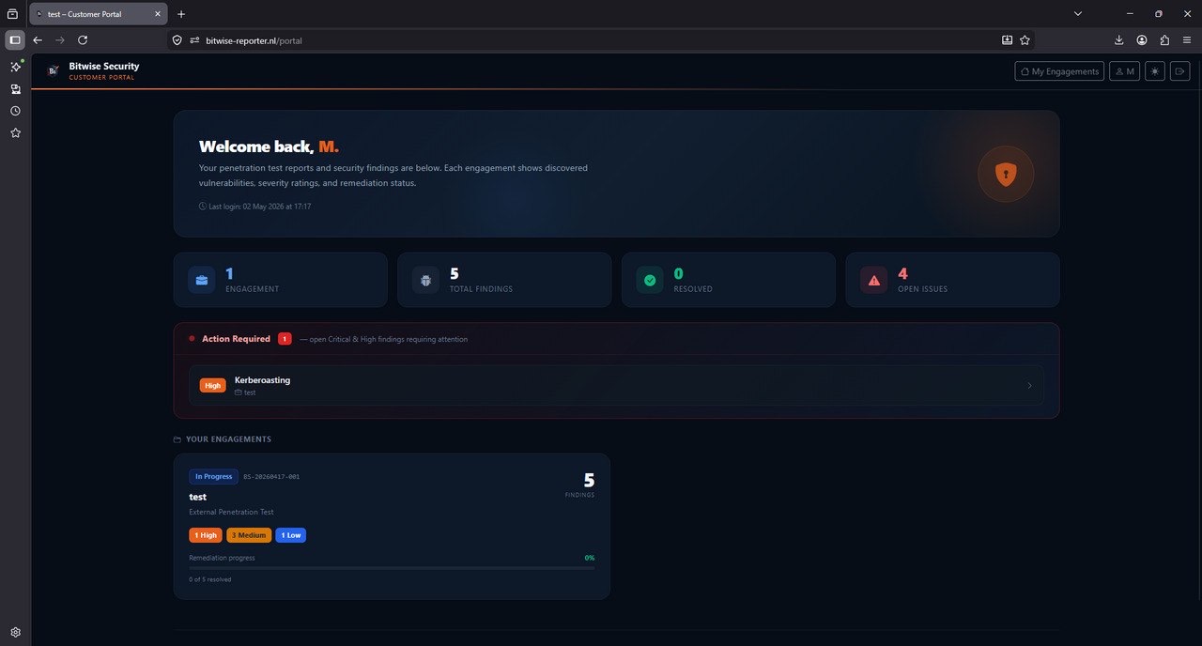Image resolution: width=1202 pixels, height=646 pixels.
Task: Open the Kerberoasting finding row chevron
Action: (x=1029, y=386)
